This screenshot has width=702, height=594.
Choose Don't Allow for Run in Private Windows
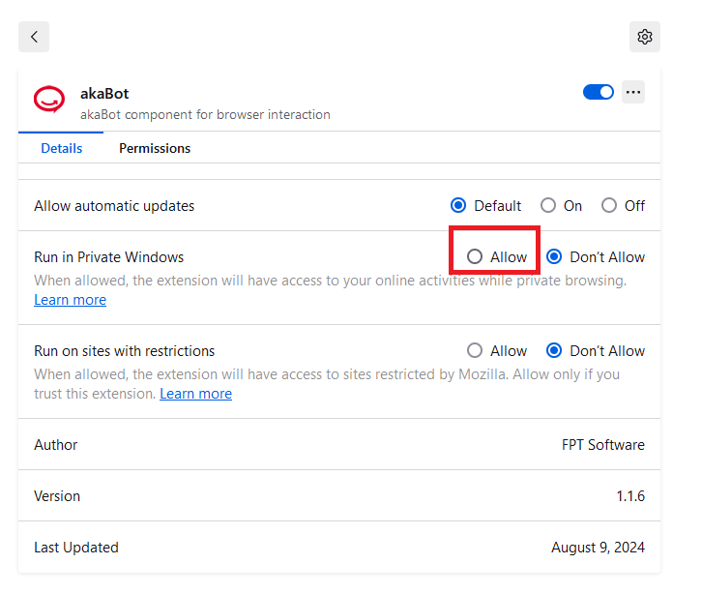554,256
